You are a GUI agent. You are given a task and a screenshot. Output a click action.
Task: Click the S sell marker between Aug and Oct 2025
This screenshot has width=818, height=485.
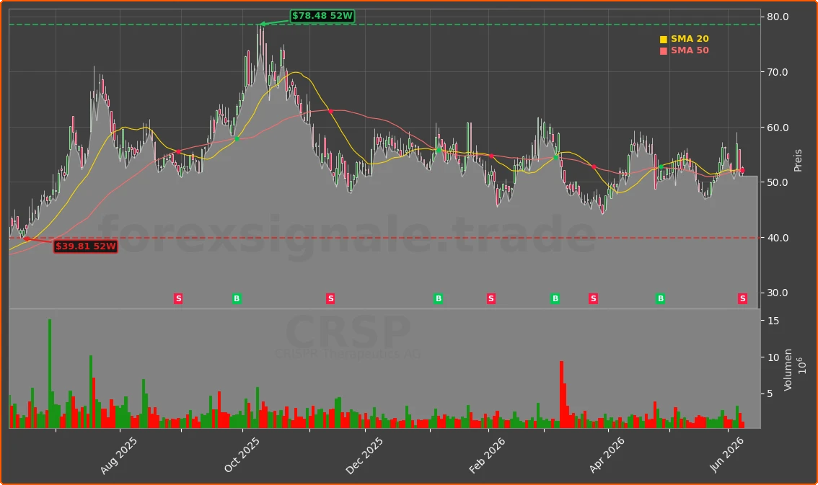pyautogui.click(x=178, y=298)
